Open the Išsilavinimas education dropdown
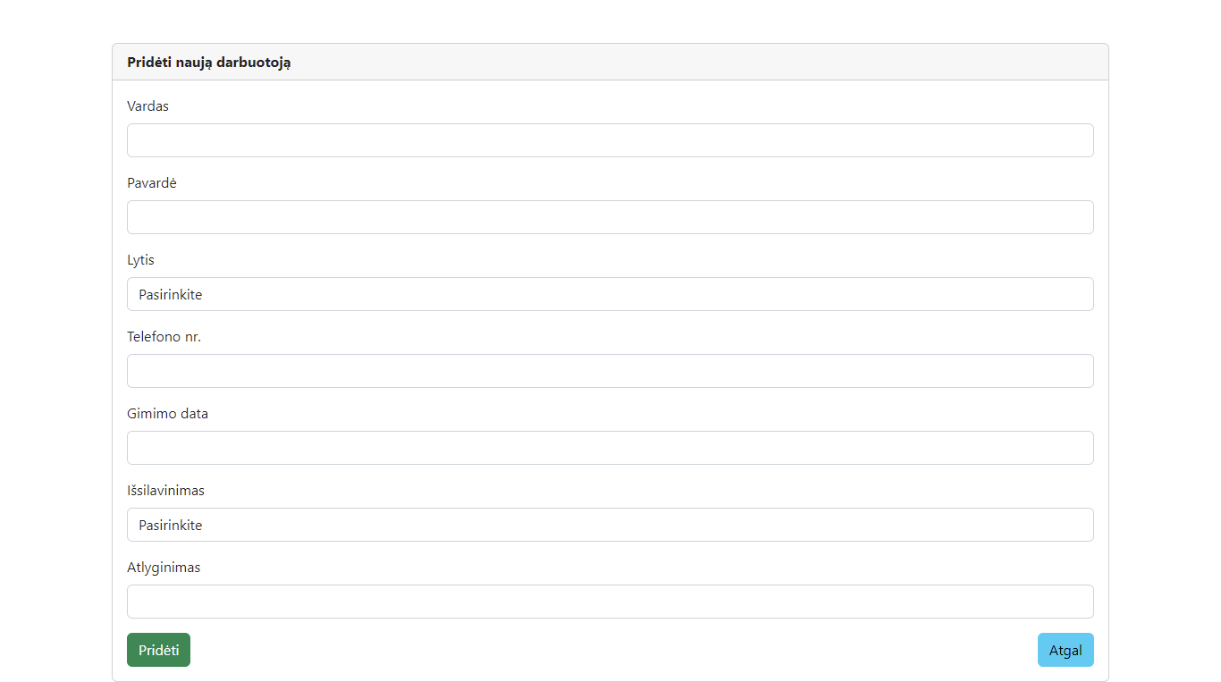 coord(610,525)
